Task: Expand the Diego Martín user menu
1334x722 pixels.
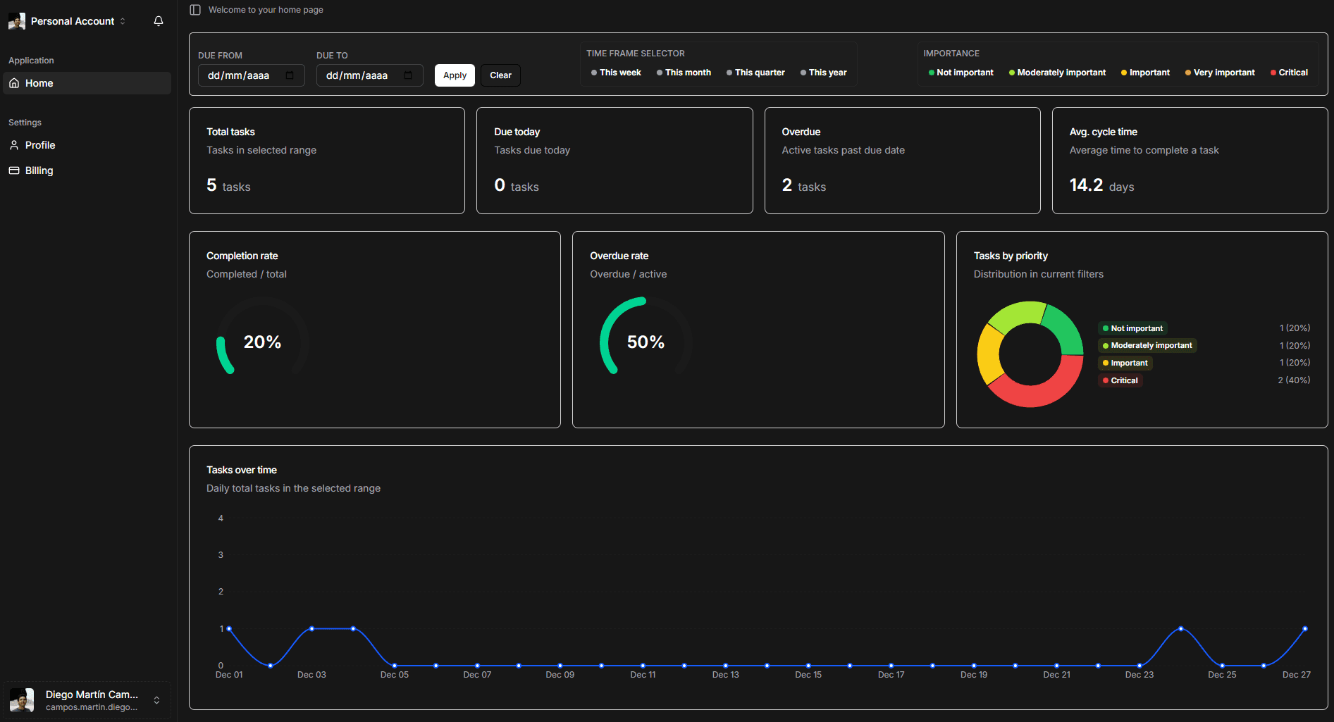Action: (156, 700)
